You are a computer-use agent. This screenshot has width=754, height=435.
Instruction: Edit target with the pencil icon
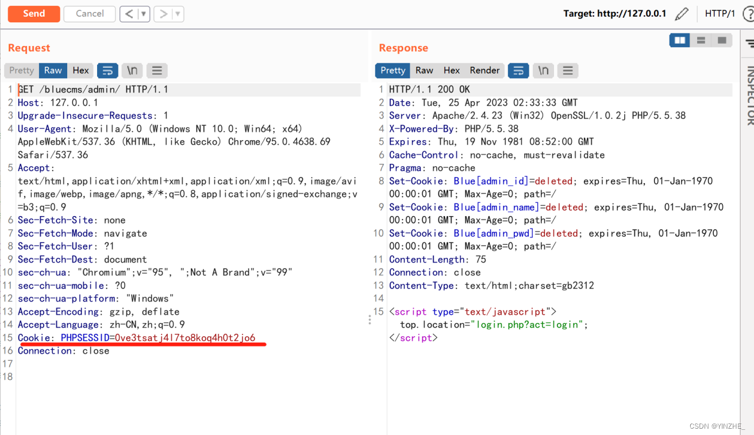point(682,14)
